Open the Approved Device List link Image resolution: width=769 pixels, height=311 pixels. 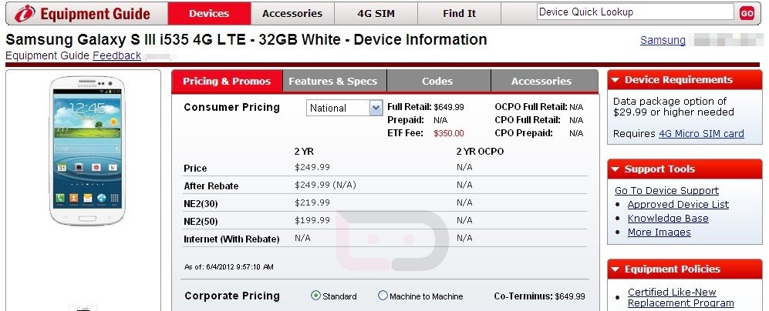[678, 205]
